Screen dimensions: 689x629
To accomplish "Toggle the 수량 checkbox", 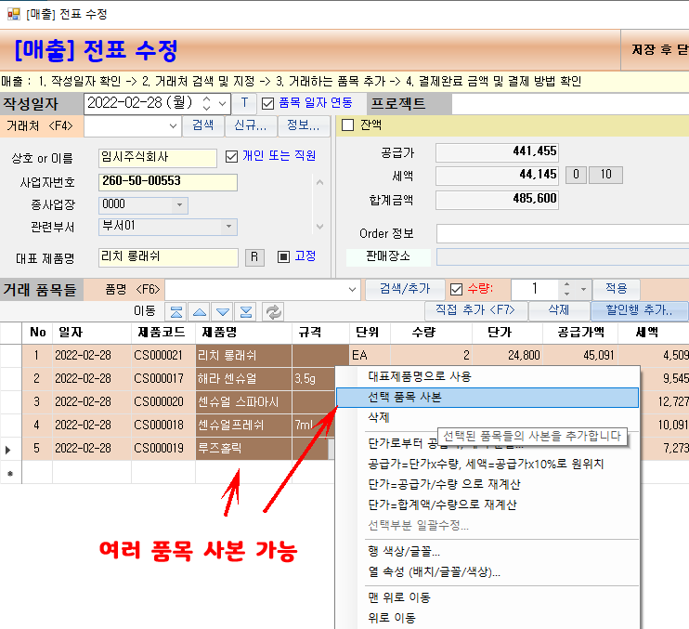I will click(x=457, y=289).
